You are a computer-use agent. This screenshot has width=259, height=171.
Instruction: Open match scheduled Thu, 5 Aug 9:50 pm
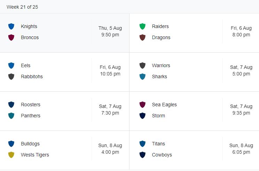tap(110, 31)
